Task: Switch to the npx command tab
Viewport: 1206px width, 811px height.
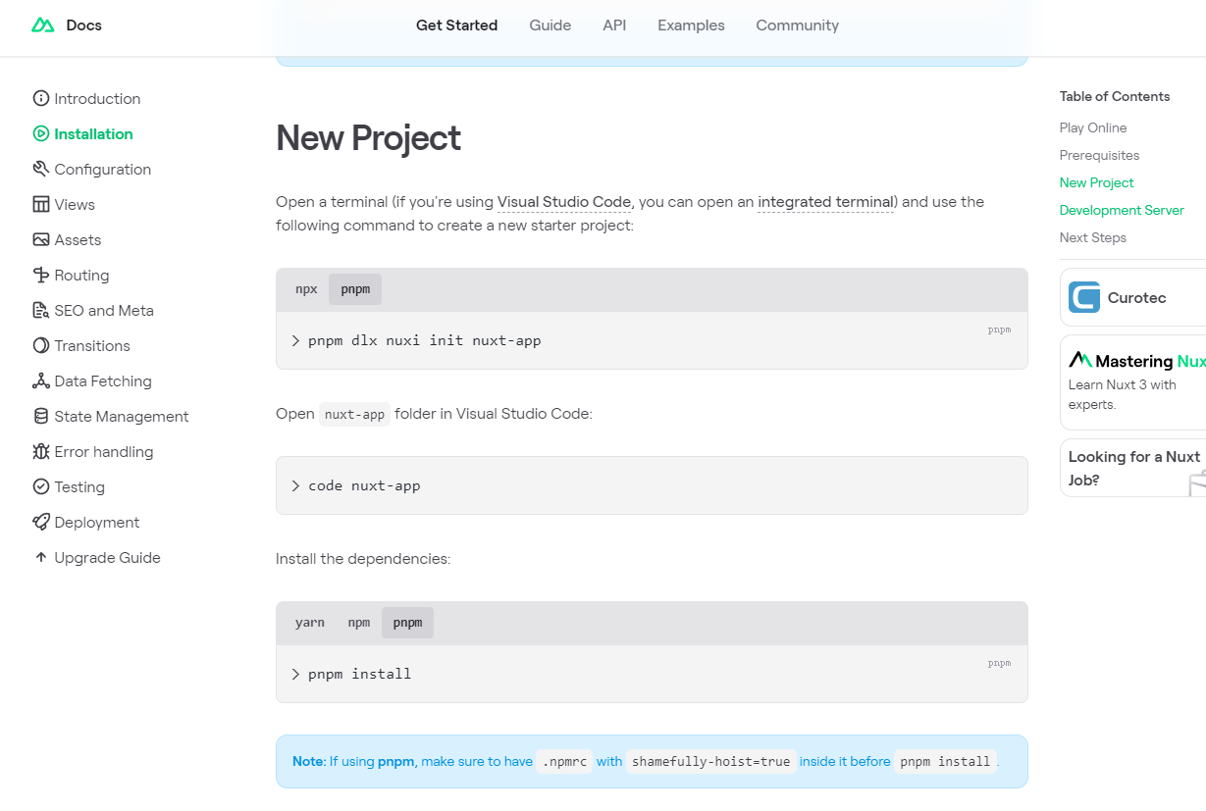Action: click(306, 289)
